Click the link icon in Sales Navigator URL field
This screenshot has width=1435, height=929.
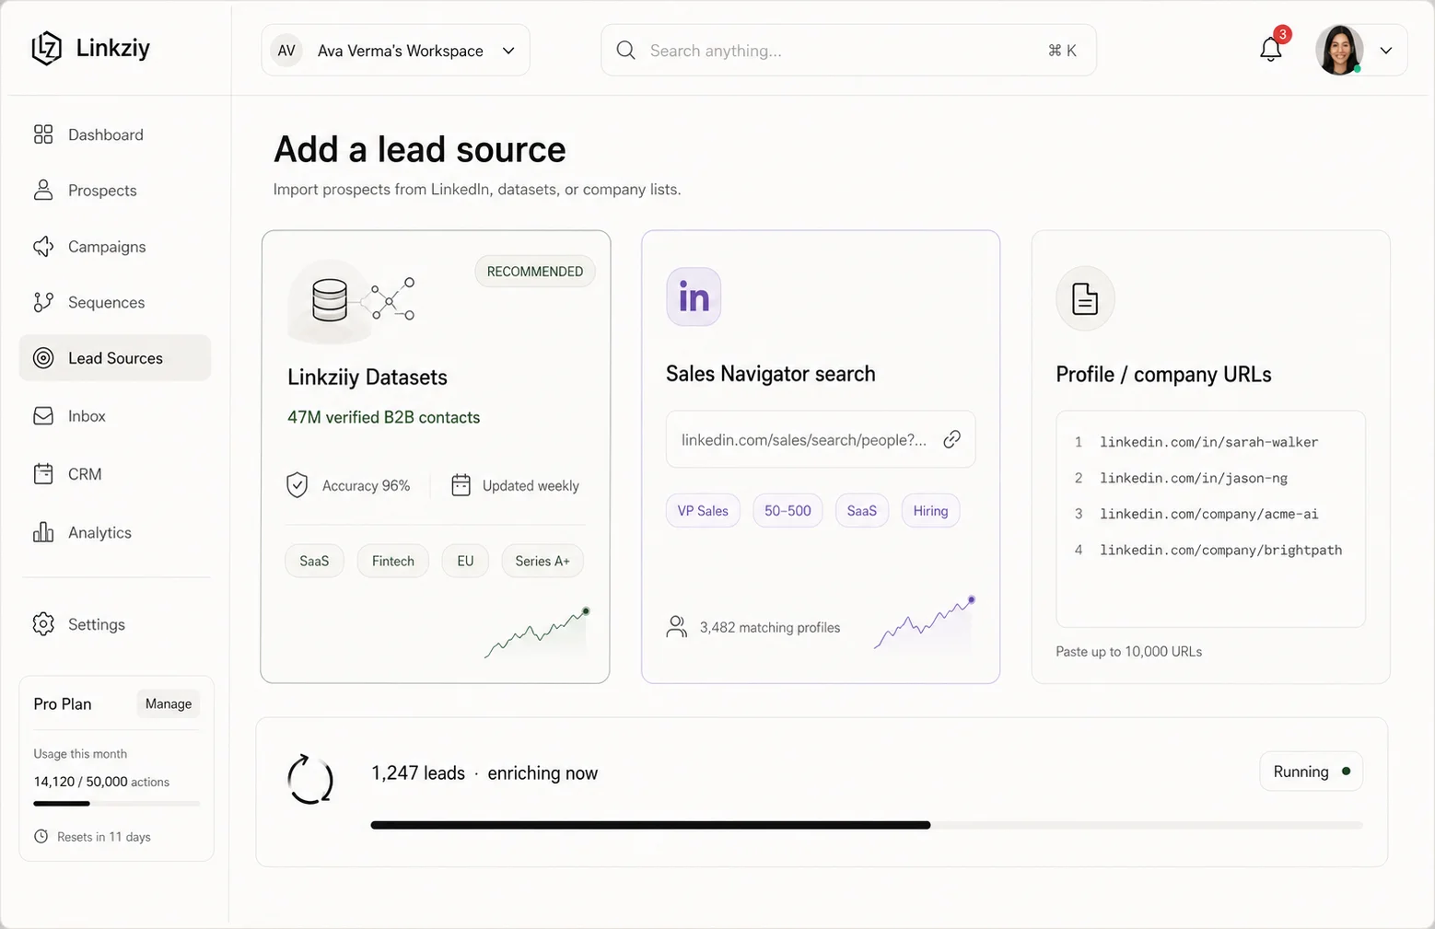952,439
